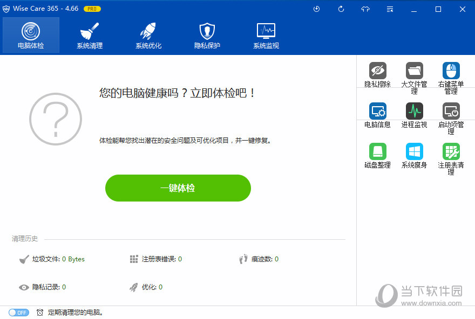This screenshot has height=319, width=475.
Task: Click the 优化 rocket icon in history
Action: 134,287
